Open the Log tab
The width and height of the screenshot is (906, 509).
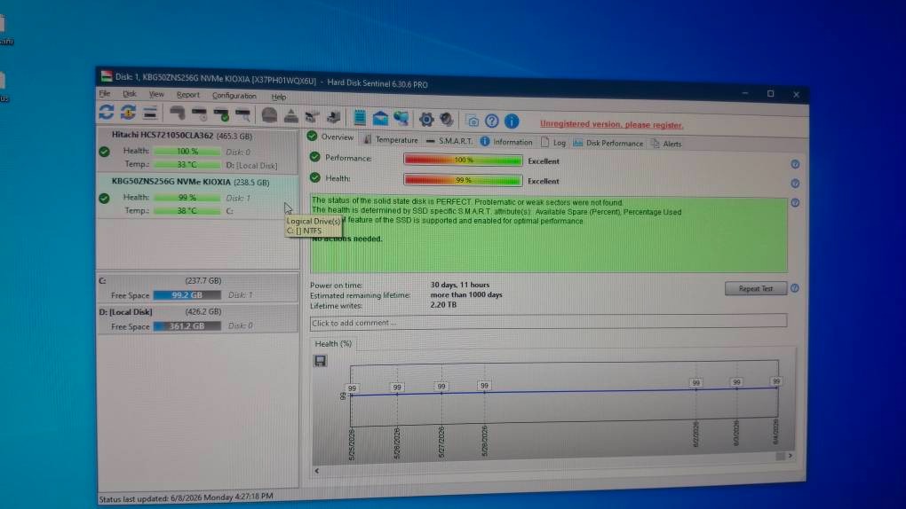(x=553, y=143)
